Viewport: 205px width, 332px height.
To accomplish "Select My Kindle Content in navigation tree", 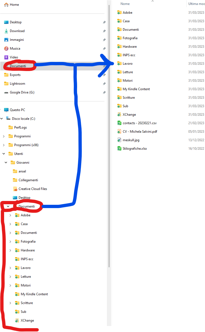I will pos(31,294).
